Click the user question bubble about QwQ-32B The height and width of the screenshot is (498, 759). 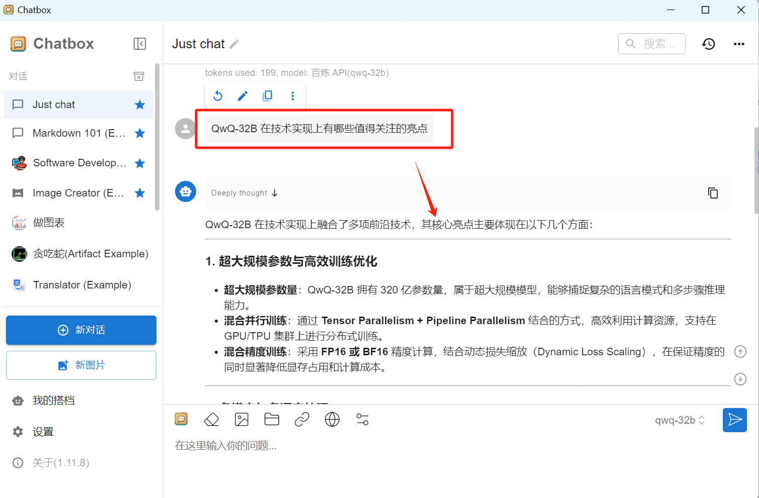pyautogui.click(x=319, y=129)
